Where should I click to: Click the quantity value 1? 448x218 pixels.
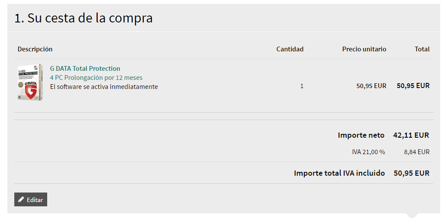(302, 86)
